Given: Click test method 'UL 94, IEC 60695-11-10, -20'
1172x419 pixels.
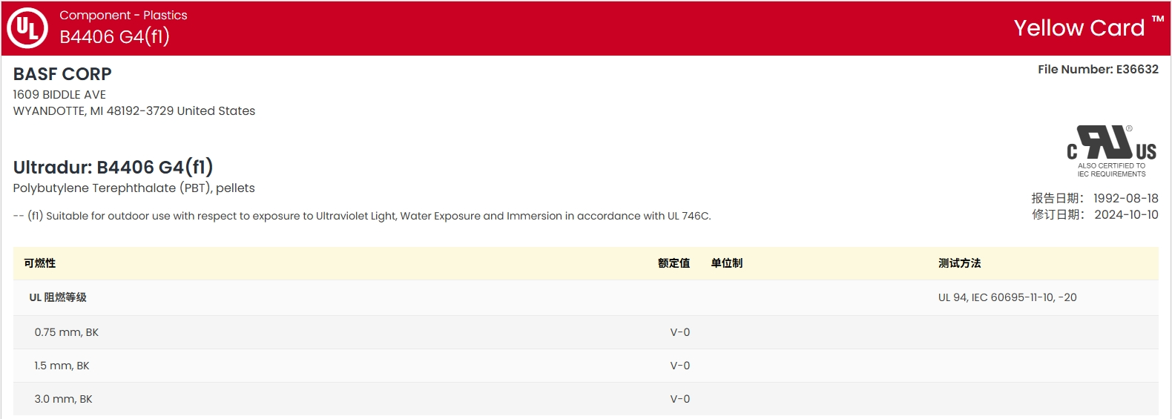Looking at the screenshot, I should (x=1007, y=297).
